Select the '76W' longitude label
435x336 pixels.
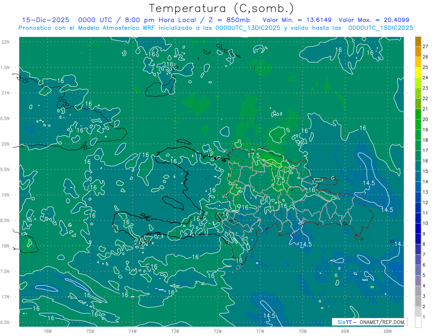[x=47, y=331]
